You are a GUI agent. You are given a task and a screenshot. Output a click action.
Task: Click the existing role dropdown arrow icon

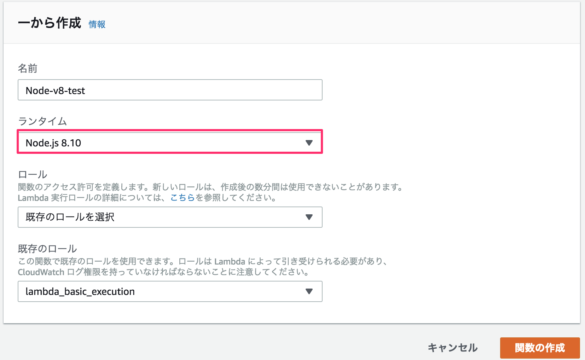(309, 291)
